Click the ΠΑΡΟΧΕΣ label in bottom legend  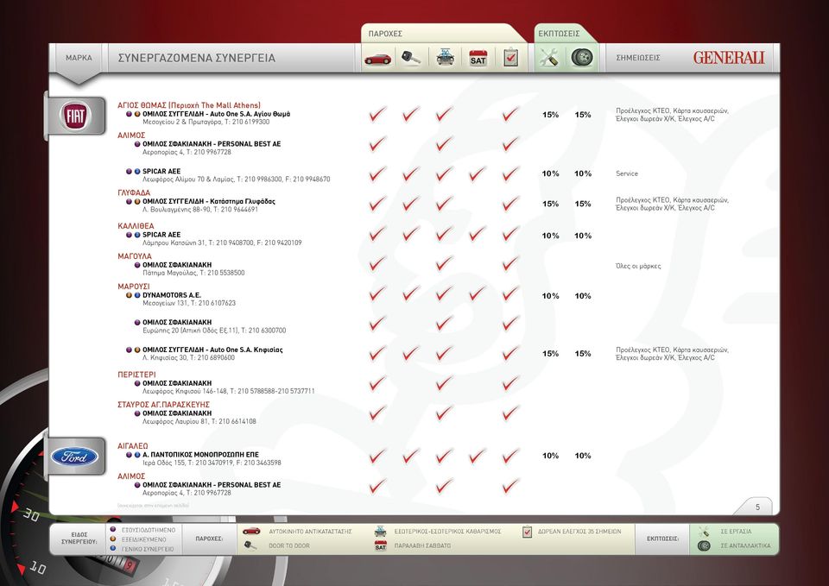click(x=209, y=539)
